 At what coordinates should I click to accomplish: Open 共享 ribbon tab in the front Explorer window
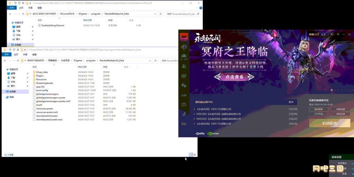[25, 55]
